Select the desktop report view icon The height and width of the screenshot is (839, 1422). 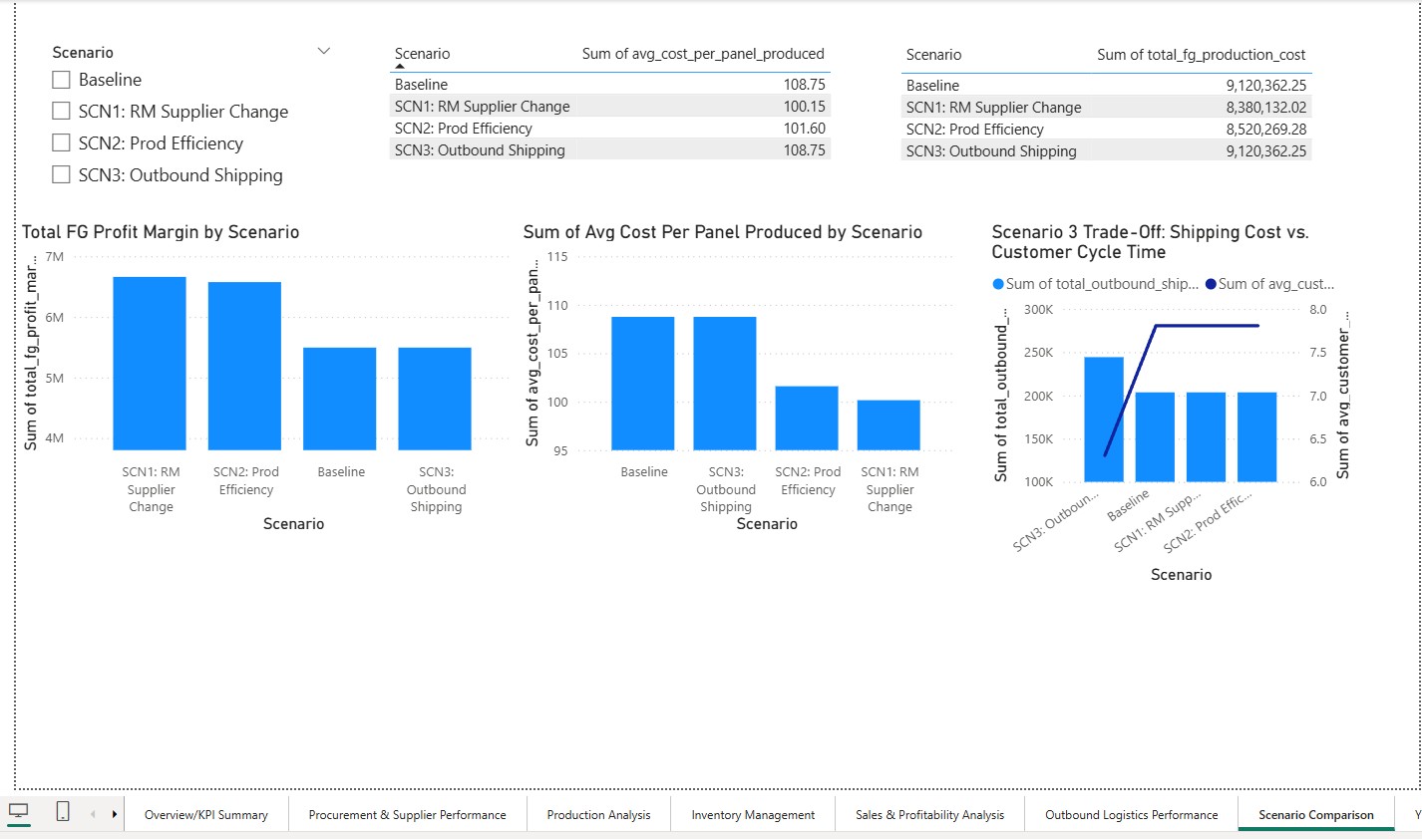[x=18, y=810]
